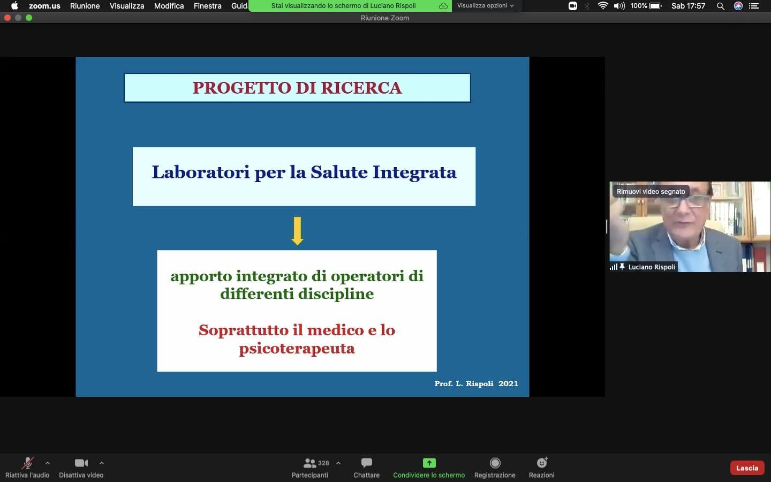Expand video options chevron next to camera

pyautogui.click(x=102, y=463)
